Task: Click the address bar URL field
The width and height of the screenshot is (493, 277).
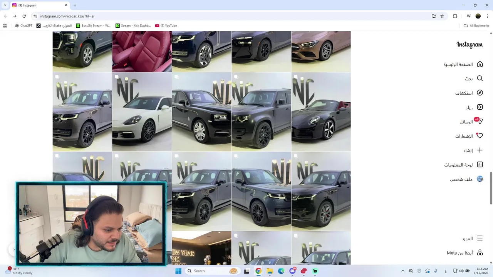Action: coord(231,16)
